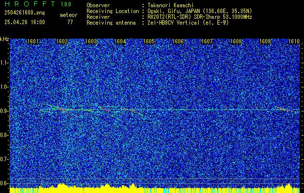Viewport: 304px width, 193px height.
Task: Click the filename 2504261600.png
Action: pyautogui.click(x=25, y=13)
